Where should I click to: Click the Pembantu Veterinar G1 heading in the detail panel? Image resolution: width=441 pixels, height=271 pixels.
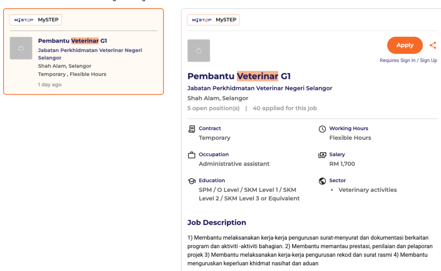coord(239,76)
